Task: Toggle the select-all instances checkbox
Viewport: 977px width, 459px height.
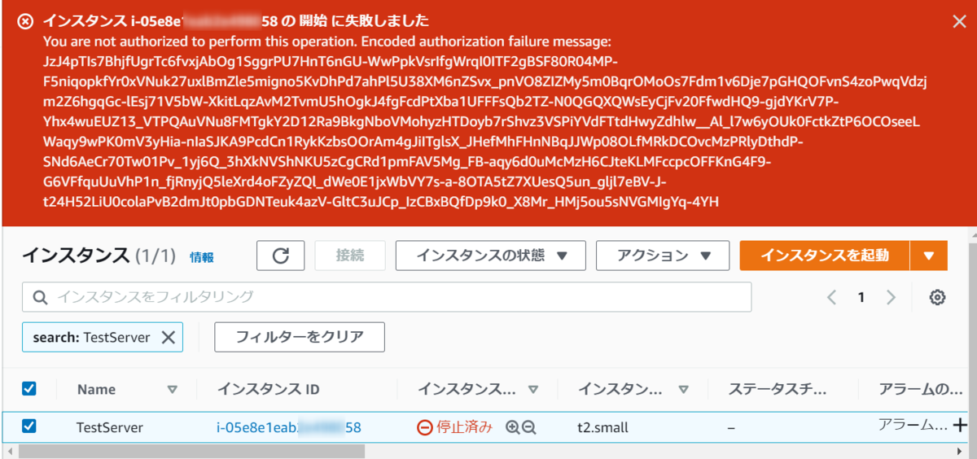Action: click(29, 388)
